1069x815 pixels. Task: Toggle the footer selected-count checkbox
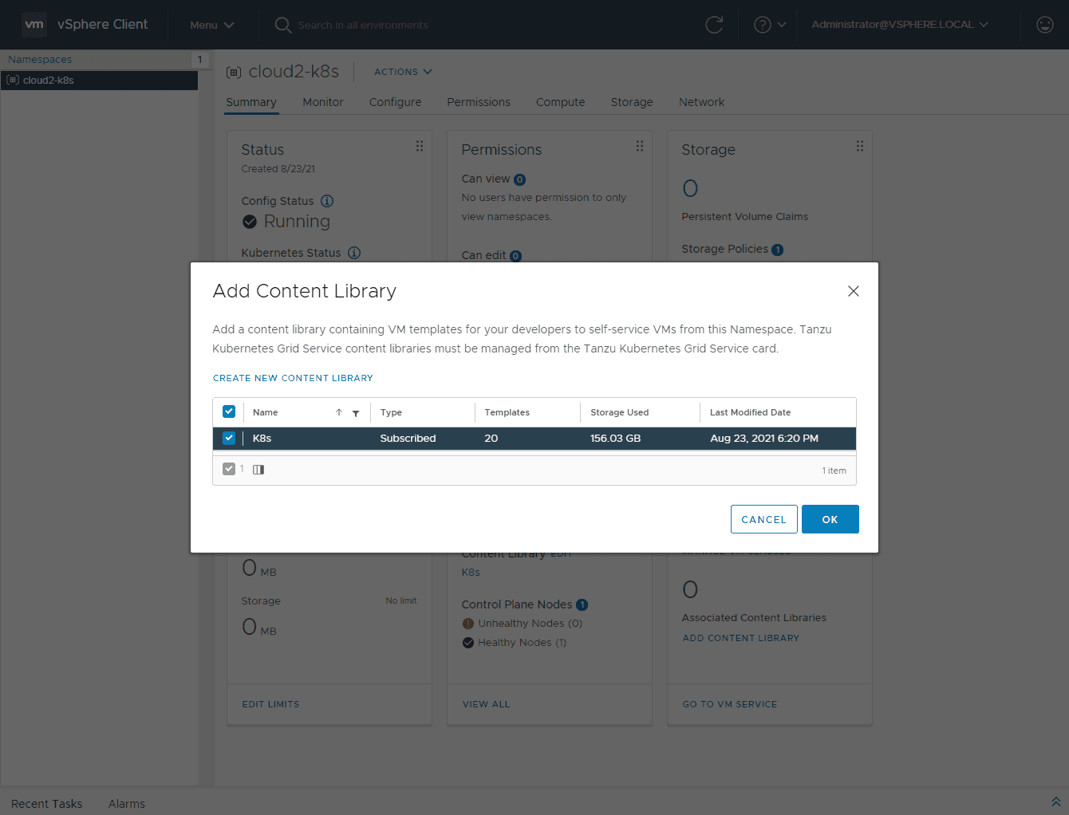click(x=229, y=469)
